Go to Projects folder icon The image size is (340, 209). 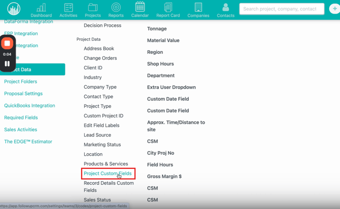click(93, 8)
